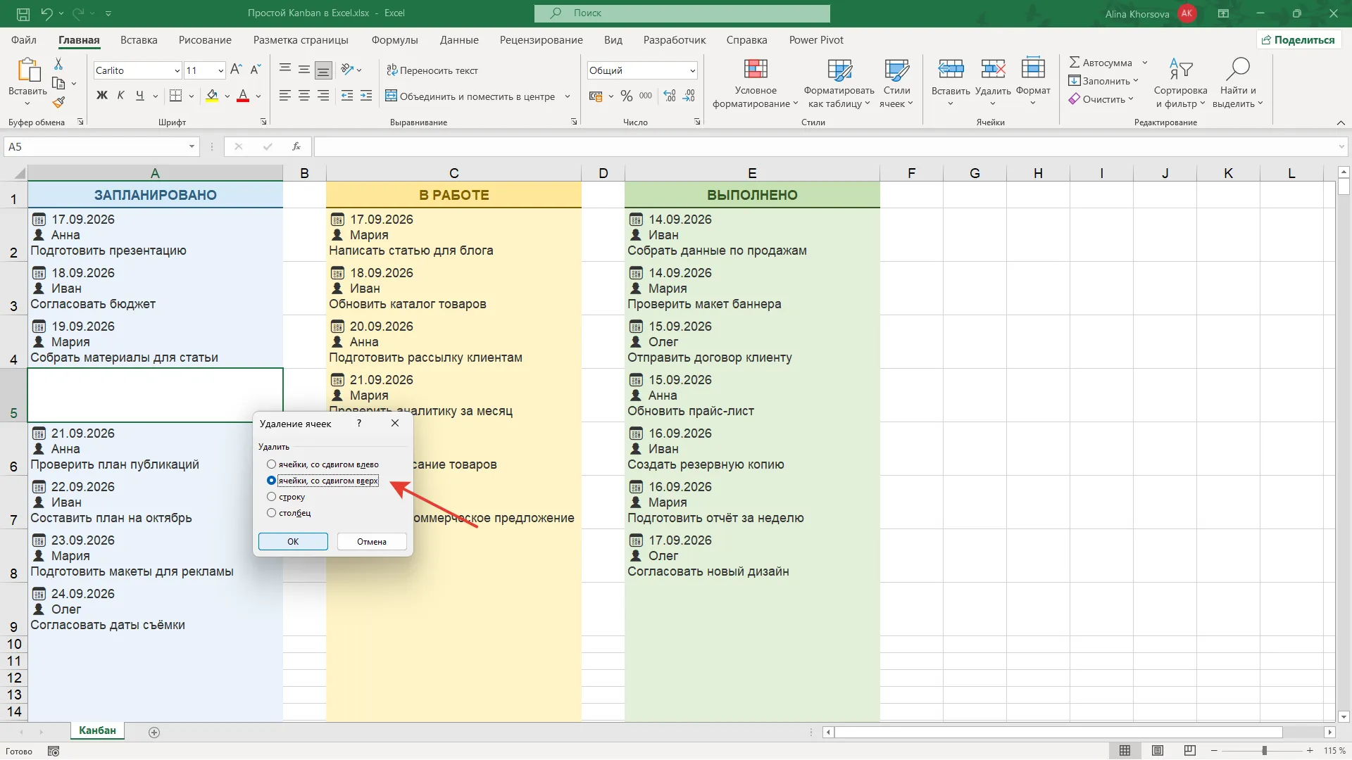Click the Undo arrow icon
This screenshot has height=760, width=1352.
(x=46, y=13)
